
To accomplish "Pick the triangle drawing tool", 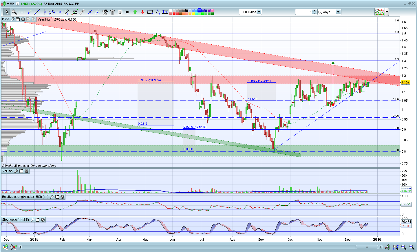I will (158, 12).
